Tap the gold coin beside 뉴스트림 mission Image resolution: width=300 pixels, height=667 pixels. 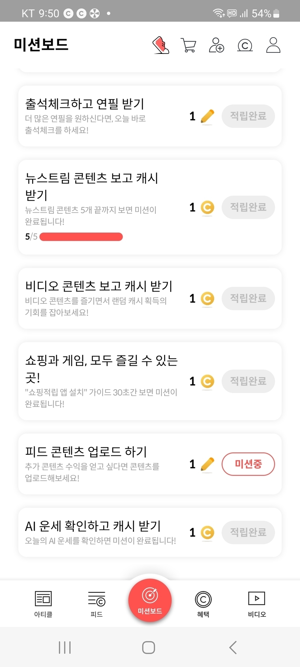coord(207,208)
